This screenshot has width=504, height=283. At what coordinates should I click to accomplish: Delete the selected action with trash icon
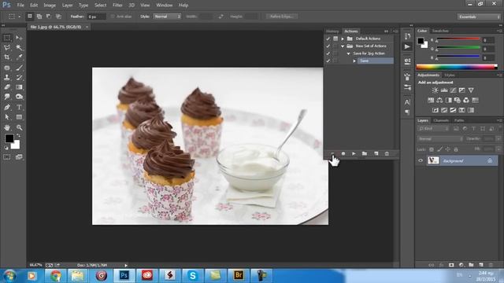pos(387,154)
